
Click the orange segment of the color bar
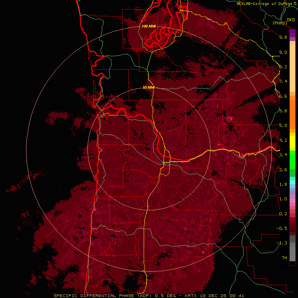pyautogui.click(x=292, y=114)
